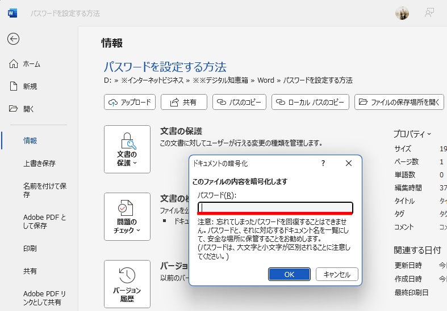Click the Home house icon

14,63
